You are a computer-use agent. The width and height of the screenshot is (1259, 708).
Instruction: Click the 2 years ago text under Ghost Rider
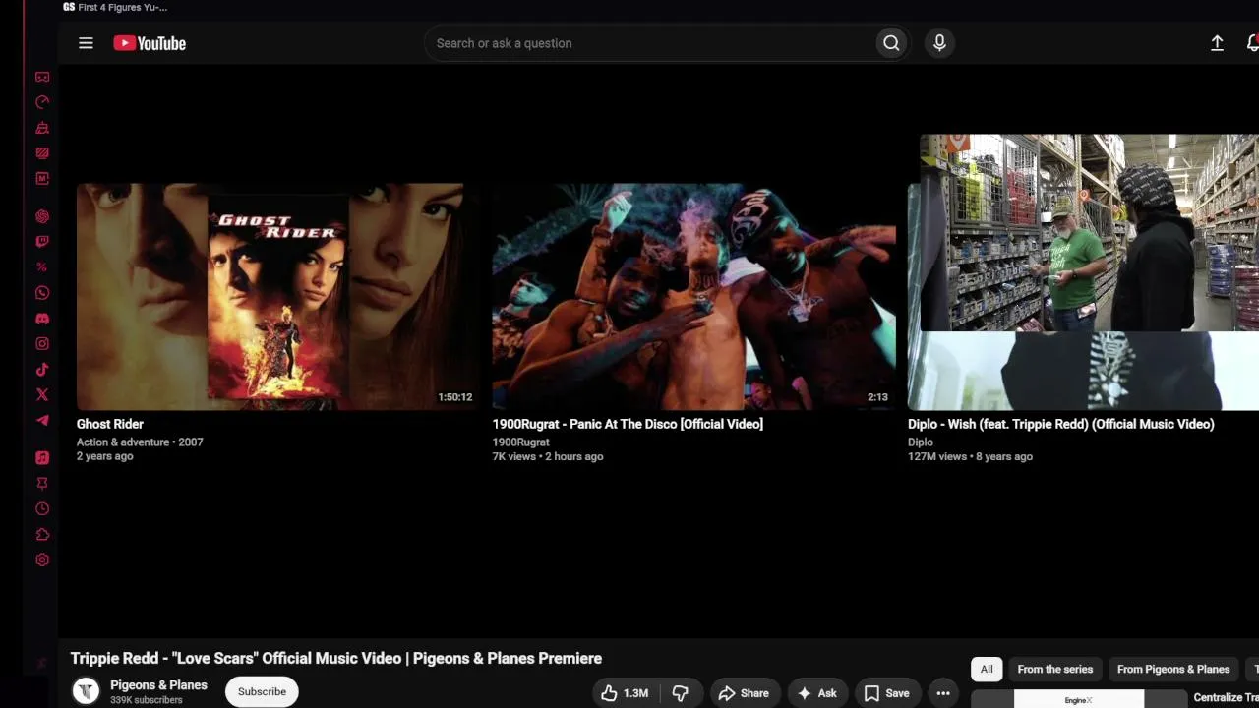tap(105, 456)
